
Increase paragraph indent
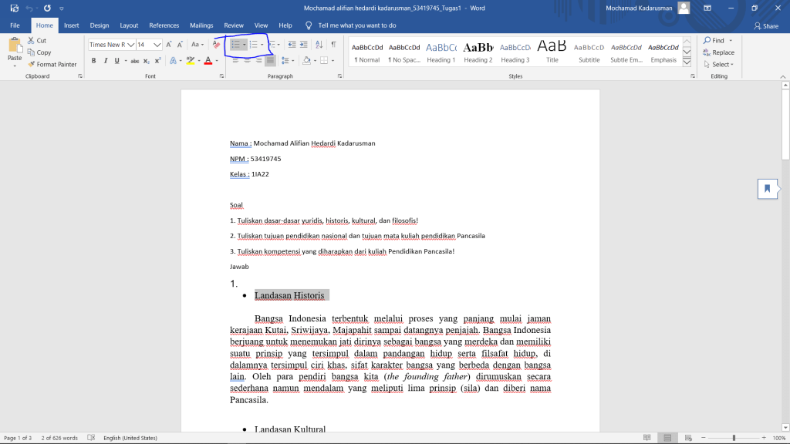click(305, 45)
